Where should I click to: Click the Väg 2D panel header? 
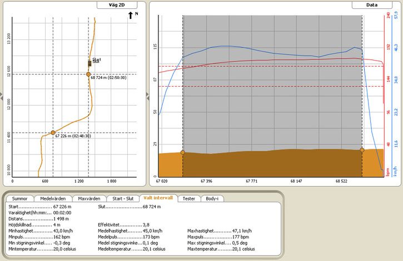point(117,5)
